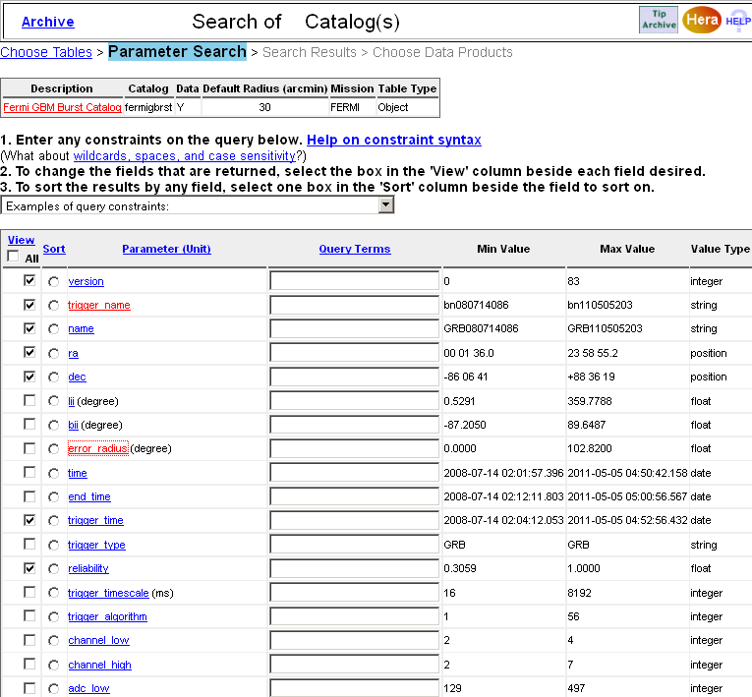Screen dimensions: 752x697
Task: Select Sort radio for trigger_type
Action: point(54,545)
